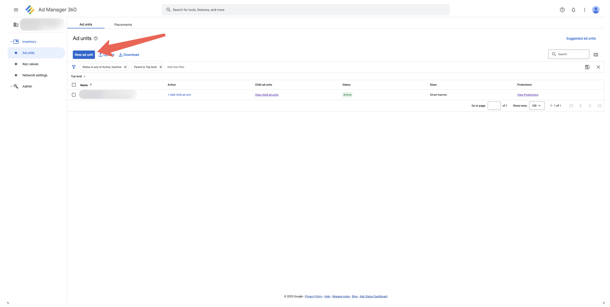
Task: Click the user account avatar
Action: coord(596,10)
